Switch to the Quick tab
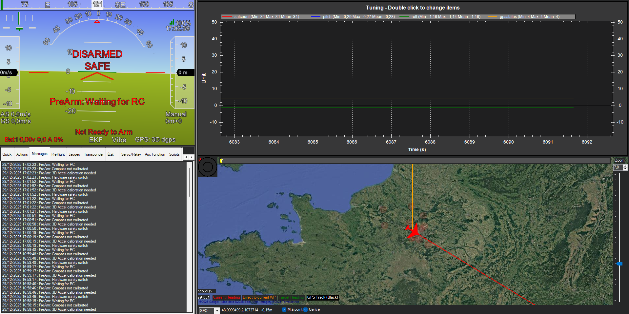The width and height of the screenshot is (629, 314). click(7, 154)
